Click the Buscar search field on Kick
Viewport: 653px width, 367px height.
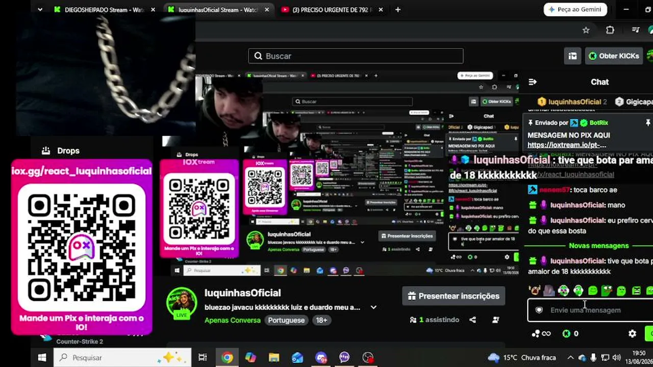tap(356, 56)
